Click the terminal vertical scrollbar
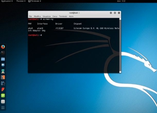 (120, 45)
